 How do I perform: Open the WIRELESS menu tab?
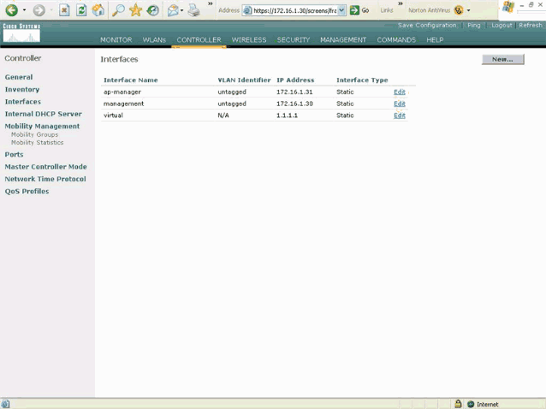coord(249,39)
